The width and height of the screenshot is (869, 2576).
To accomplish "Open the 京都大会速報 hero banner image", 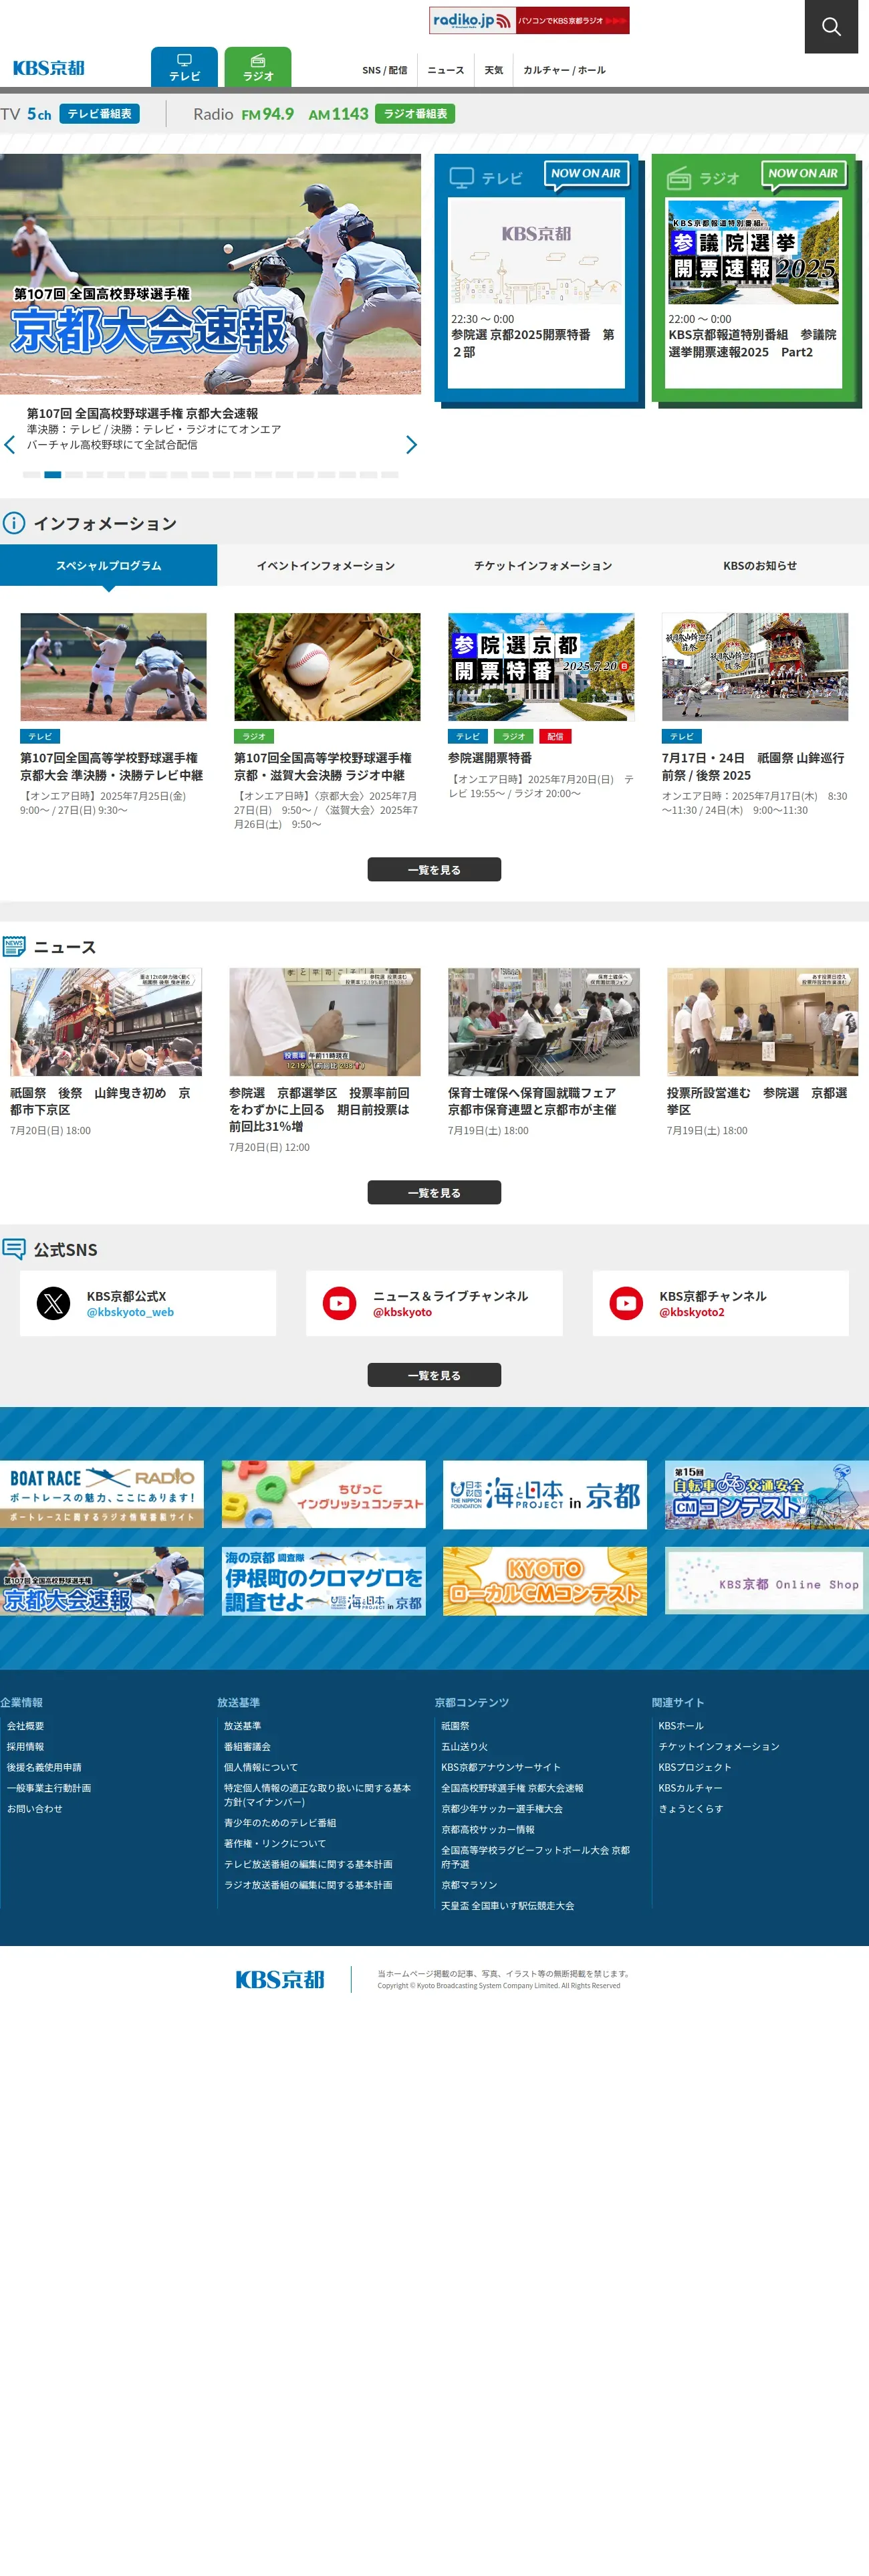I will click(x=210, y=274).
